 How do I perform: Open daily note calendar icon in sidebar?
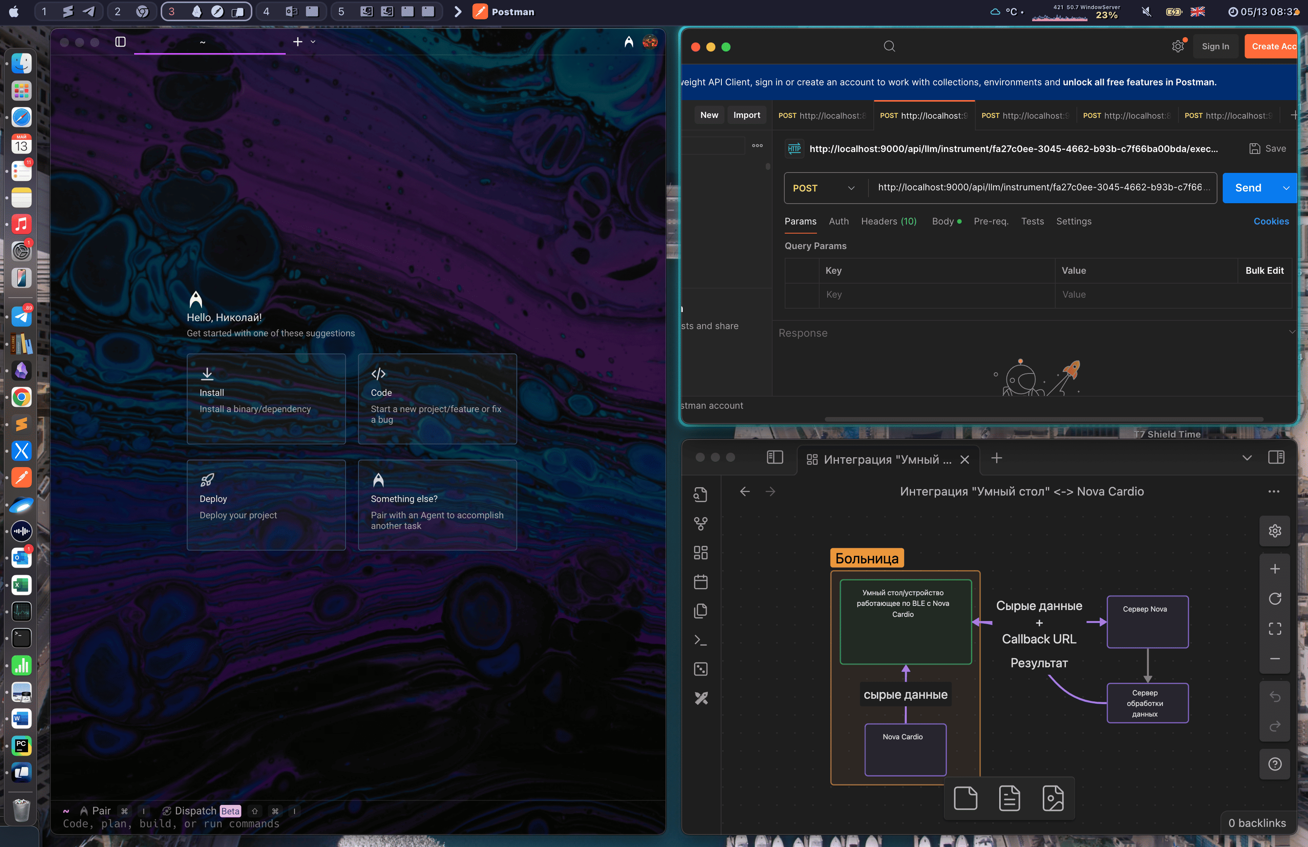pos(701,582)
